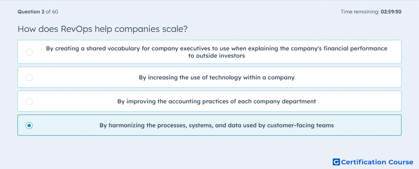Click the 'Question 2' bold label

pos(31,12)
